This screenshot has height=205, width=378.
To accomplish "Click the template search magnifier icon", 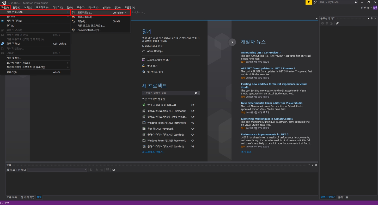I will click(x=196, y=93).
